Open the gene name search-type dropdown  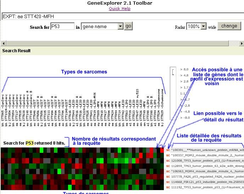tap(102, 26)
